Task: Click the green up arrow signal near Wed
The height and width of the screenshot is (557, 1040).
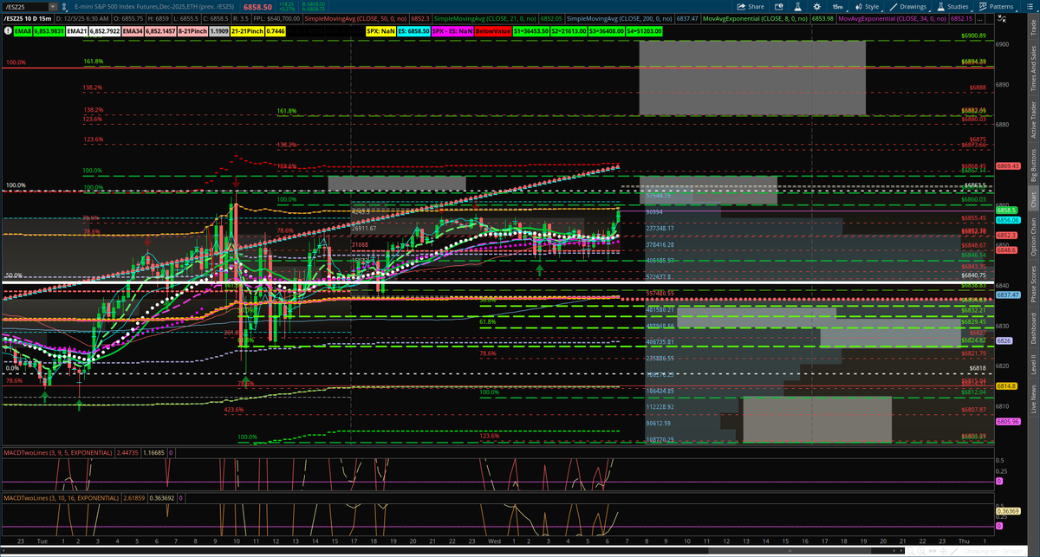Action: point(540,269)
